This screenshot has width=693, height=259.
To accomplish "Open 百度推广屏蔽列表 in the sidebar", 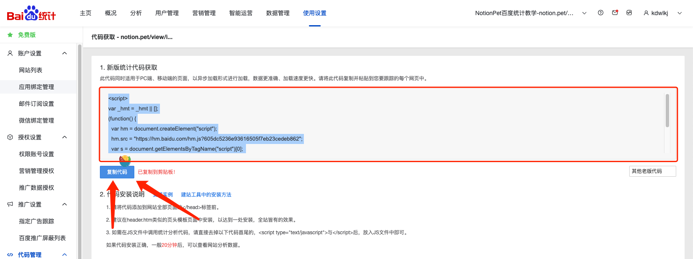I will pyautogui.click(x=42, y=238).
